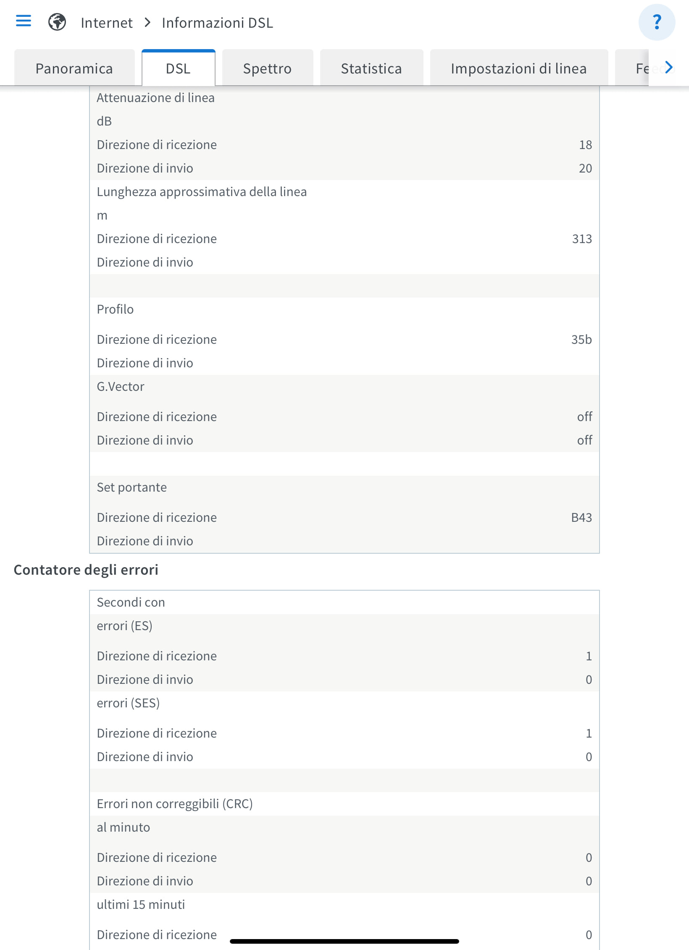Select the G.Vector row label
689x950 pixels.
121,387
